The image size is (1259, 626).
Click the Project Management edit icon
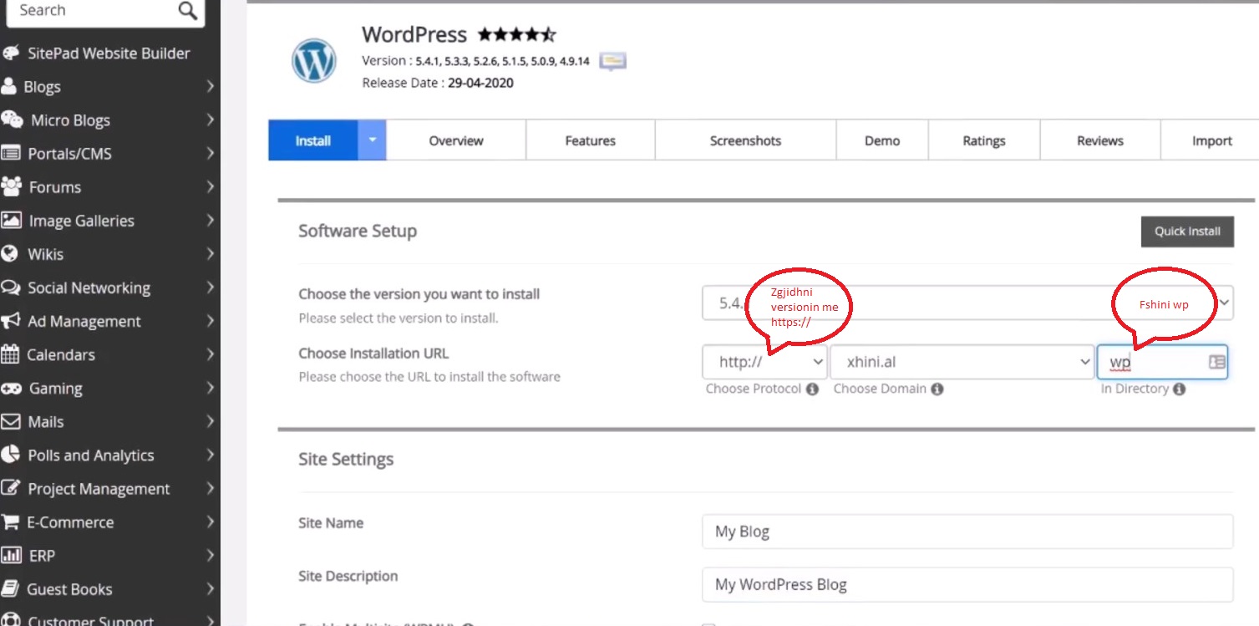tap(11, 487)
